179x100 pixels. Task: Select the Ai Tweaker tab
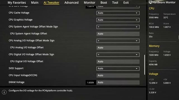51,2
